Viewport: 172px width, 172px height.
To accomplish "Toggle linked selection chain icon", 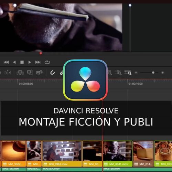I will pos(62,73).
